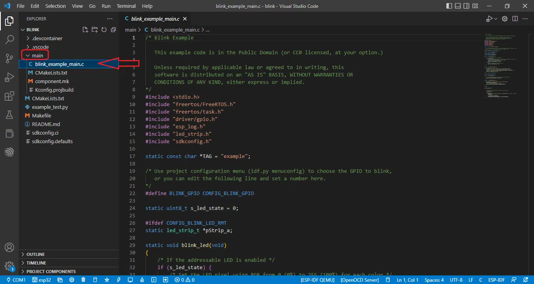
Task: Open the Search view in activity bar
Action: click(x=9, y=39)
